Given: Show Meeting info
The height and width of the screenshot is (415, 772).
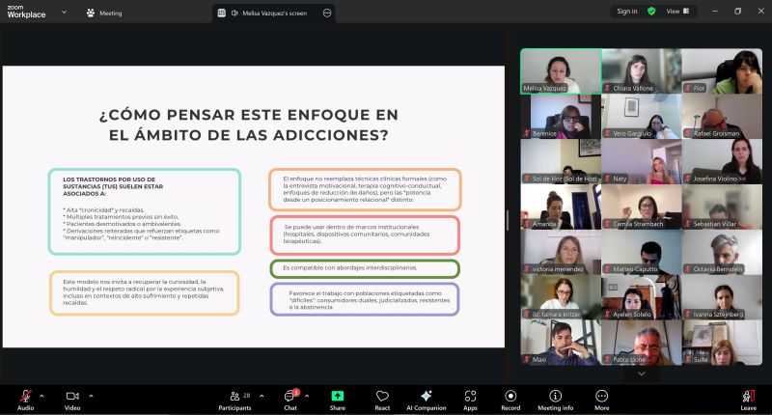Looking at the screenshot, I should 555,398.
